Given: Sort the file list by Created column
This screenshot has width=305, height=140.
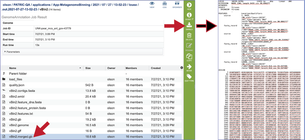Looking at the screenshot, I should coord(156,68).
